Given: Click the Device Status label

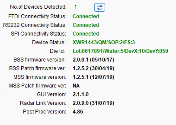Looking at the screenshot, I should point(49,42).
